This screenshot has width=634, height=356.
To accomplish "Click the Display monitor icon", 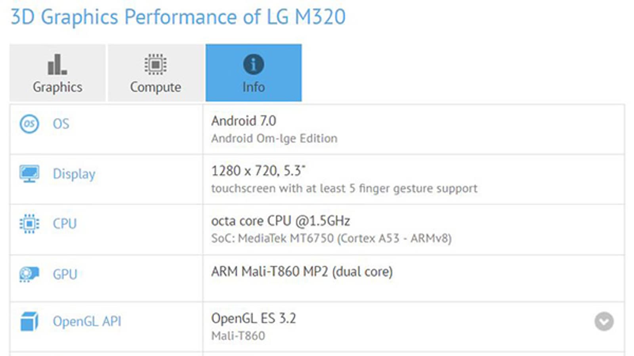I will tap(29, 174).
